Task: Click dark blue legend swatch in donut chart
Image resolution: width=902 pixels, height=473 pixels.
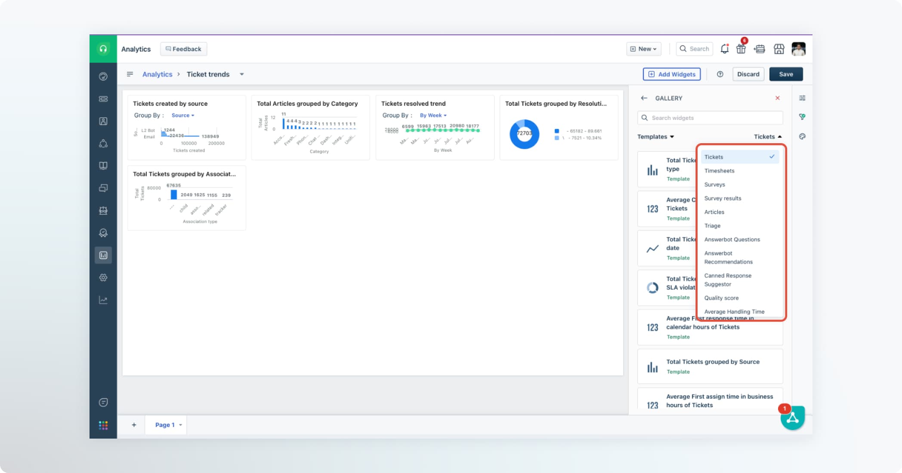Action: click(557, 131)
